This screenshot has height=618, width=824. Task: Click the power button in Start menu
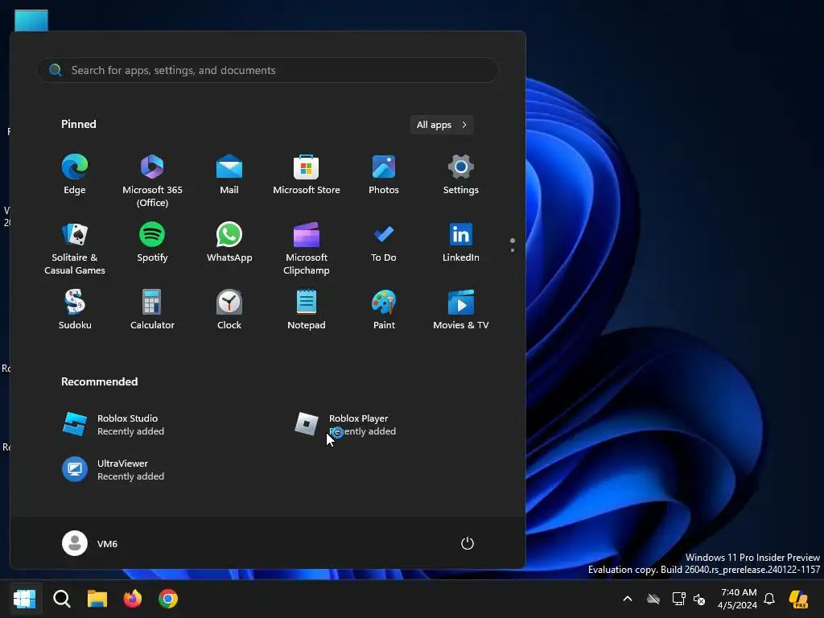point(468,543)
